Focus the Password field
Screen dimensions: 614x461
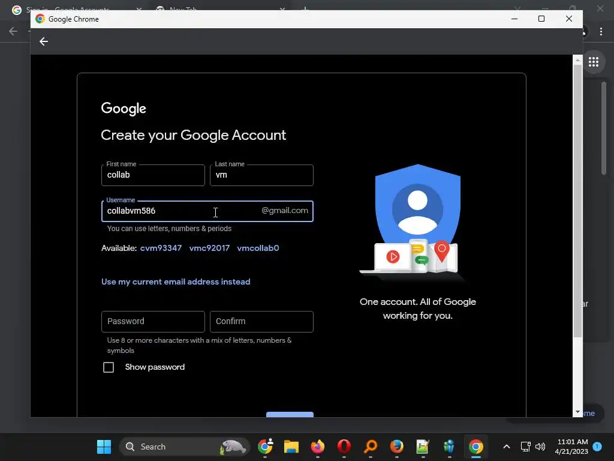click(153, 322)
